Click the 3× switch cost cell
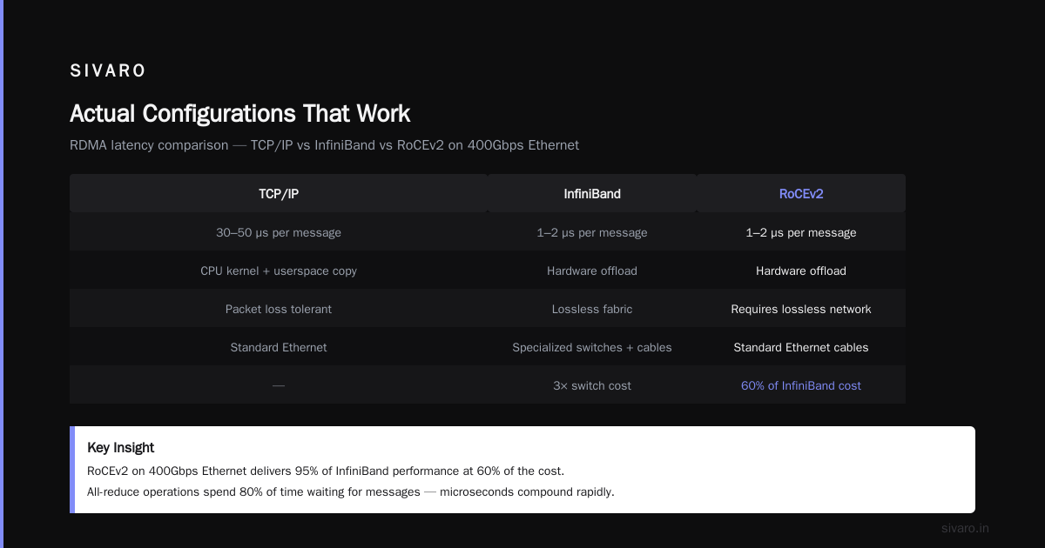This screenshot has width=1045, height=548. click(592, 385)
